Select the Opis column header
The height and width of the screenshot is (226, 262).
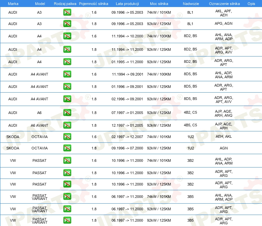(251, 3)
